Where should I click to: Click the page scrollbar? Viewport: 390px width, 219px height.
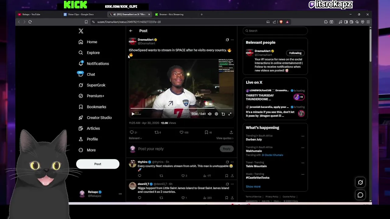tap(370, 46)
